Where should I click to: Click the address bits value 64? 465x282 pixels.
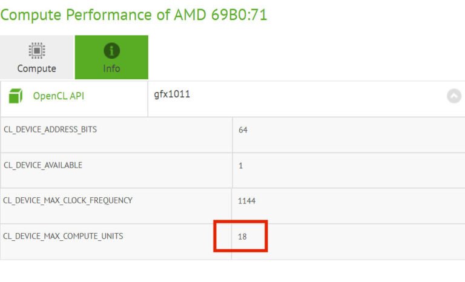point(243,130)
